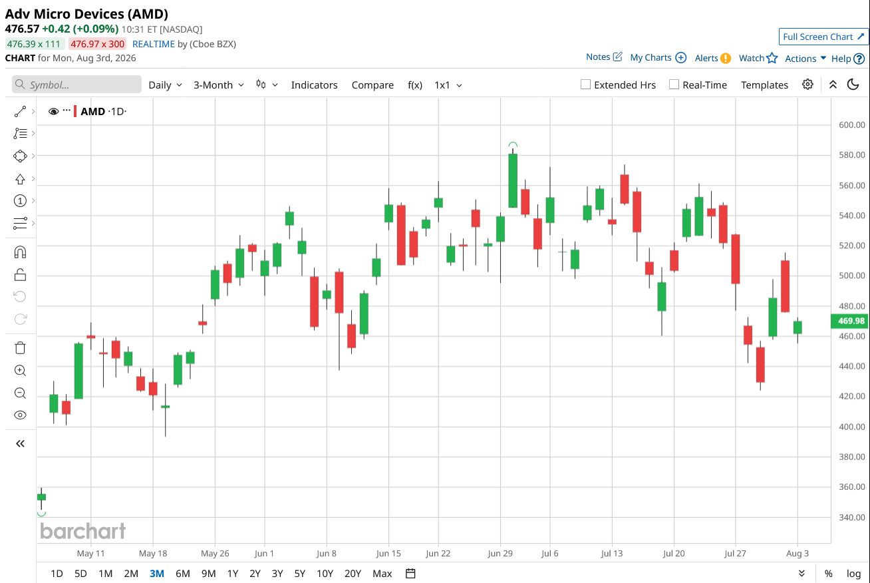Zoom in on the chart
This screenshot has height=583, width=870.
point(20,371)
